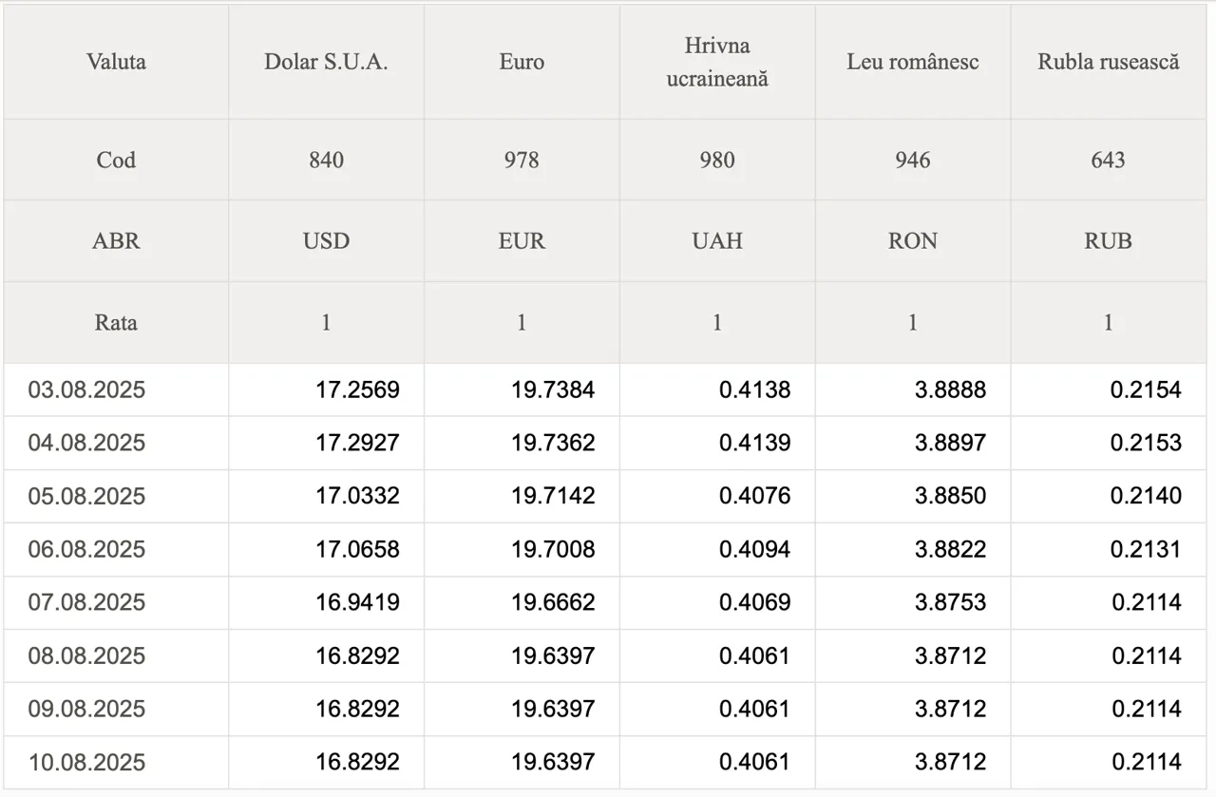Screen dimensions: 1216x797
Task: Choose RUB rate 0.2131
Action: point(1146,549)
